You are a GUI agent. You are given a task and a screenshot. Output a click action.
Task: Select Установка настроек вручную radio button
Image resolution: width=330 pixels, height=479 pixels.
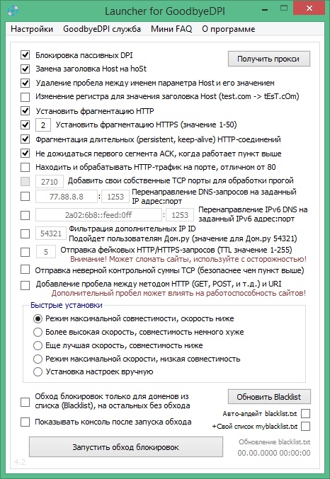click(x=38, y=371)
